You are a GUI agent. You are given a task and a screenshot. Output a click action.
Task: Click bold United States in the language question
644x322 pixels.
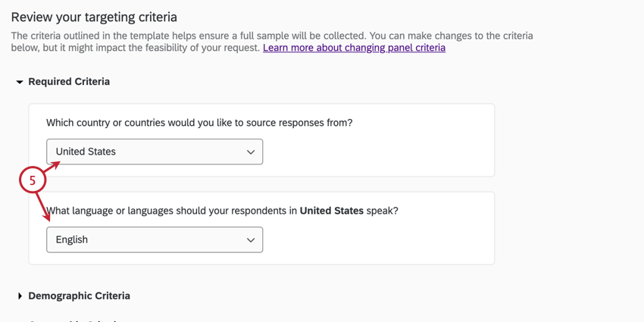point(331,211)
